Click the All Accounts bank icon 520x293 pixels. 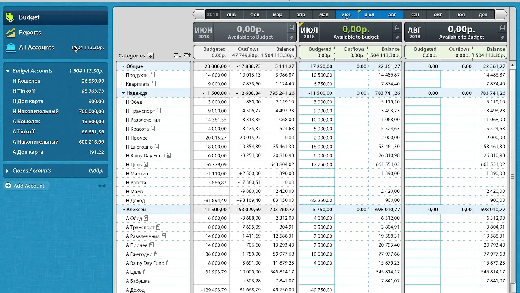[11, 47]
